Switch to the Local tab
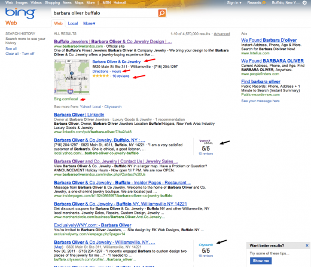Screen dimensions: 311x267 pos(73,23)
